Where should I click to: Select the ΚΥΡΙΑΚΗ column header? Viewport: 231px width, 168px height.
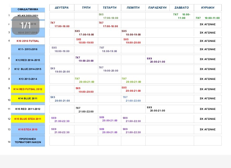pos(208,7)
